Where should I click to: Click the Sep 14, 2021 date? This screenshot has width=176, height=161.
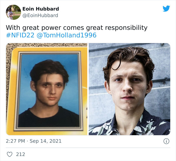coord(46,141)
